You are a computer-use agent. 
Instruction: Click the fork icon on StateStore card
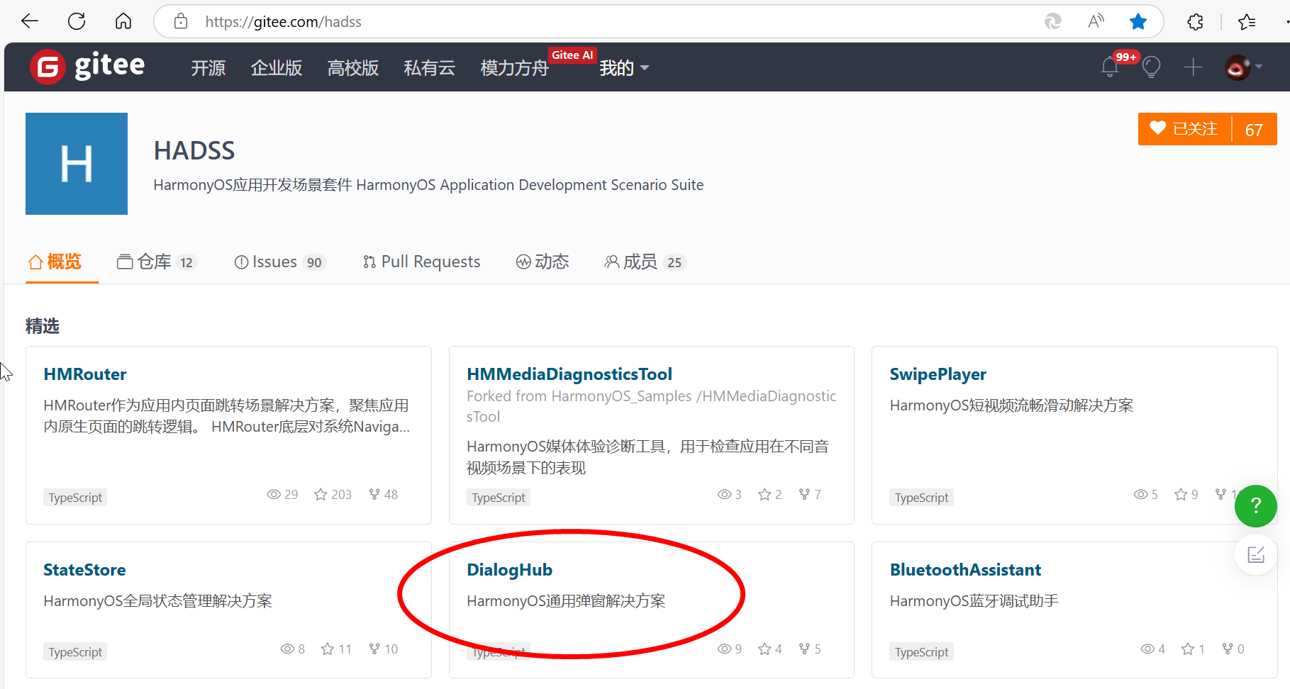coord(374,649)
